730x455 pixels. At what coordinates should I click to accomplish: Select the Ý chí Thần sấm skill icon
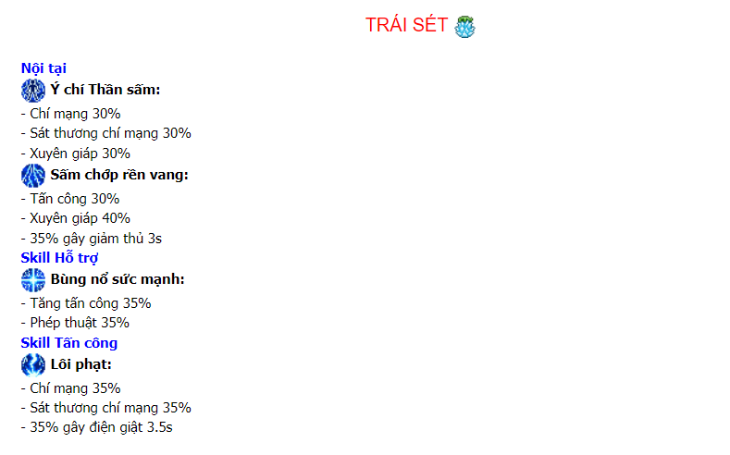[33, 91]
